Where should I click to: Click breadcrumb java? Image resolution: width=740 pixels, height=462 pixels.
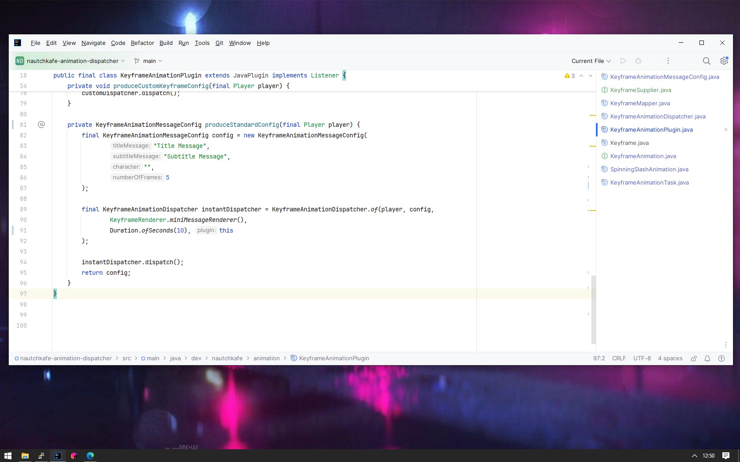[175, 358]
